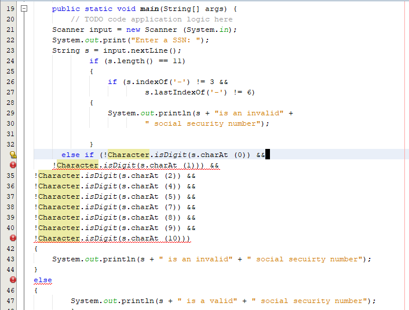Click Character on the charAt (8) line
This screenshot has width=409, height=310.
[x=59, y=218]
